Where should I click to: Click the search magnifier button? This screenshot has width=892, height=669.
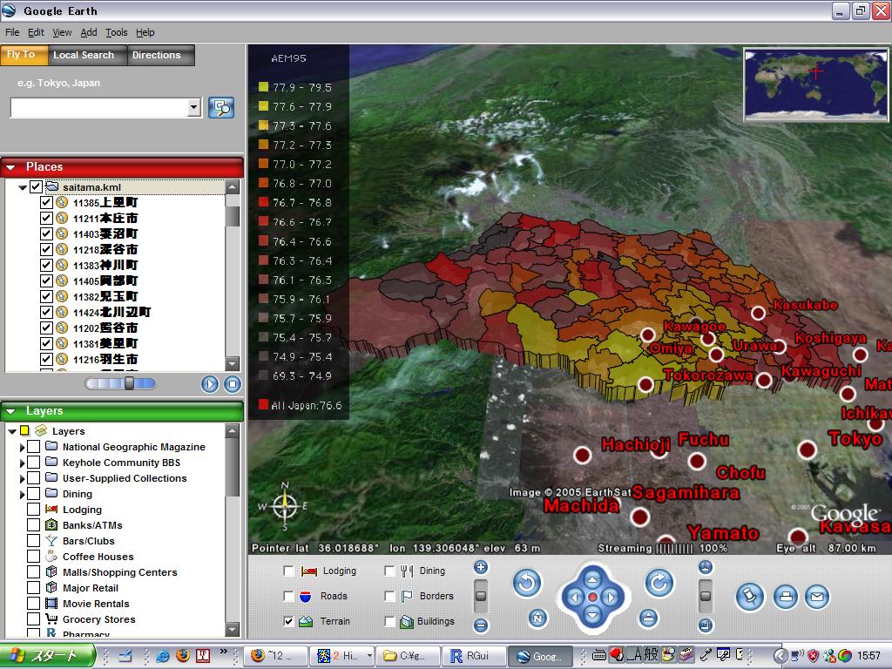click(221, 107)
